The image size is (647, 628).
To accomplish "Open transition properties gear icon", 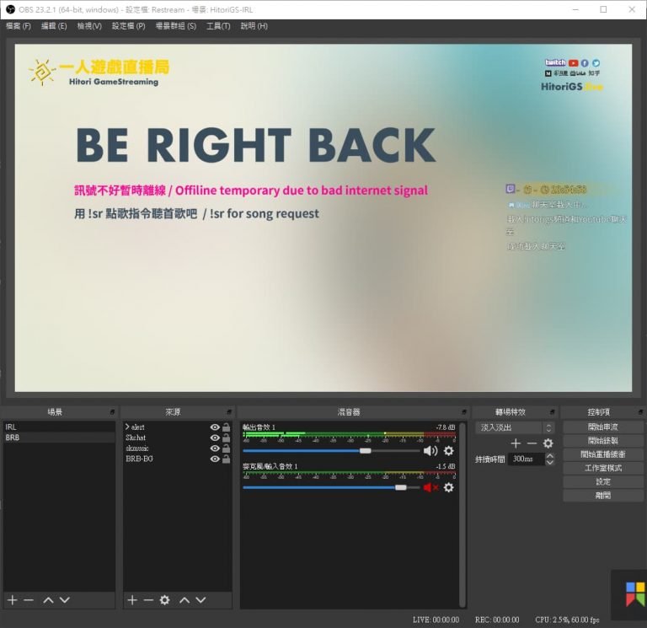I will [548, 443].
